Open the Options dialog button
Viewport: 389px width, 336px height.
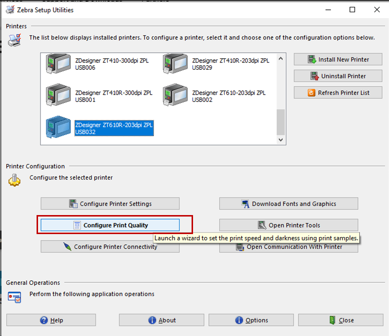pyautogui.click(x=251, y=320)
